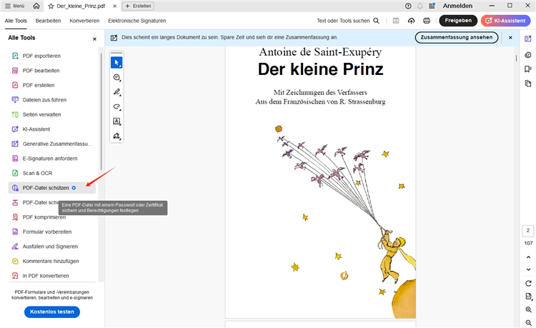Select the text box tool

116,121
